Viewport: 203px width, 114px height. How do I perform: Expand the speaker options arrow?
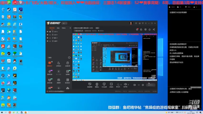(x=128, y=85)
